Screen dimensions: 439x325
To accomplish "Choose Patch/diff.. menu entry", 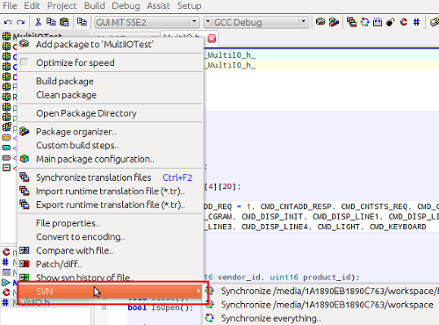I will tap(59, 264).
